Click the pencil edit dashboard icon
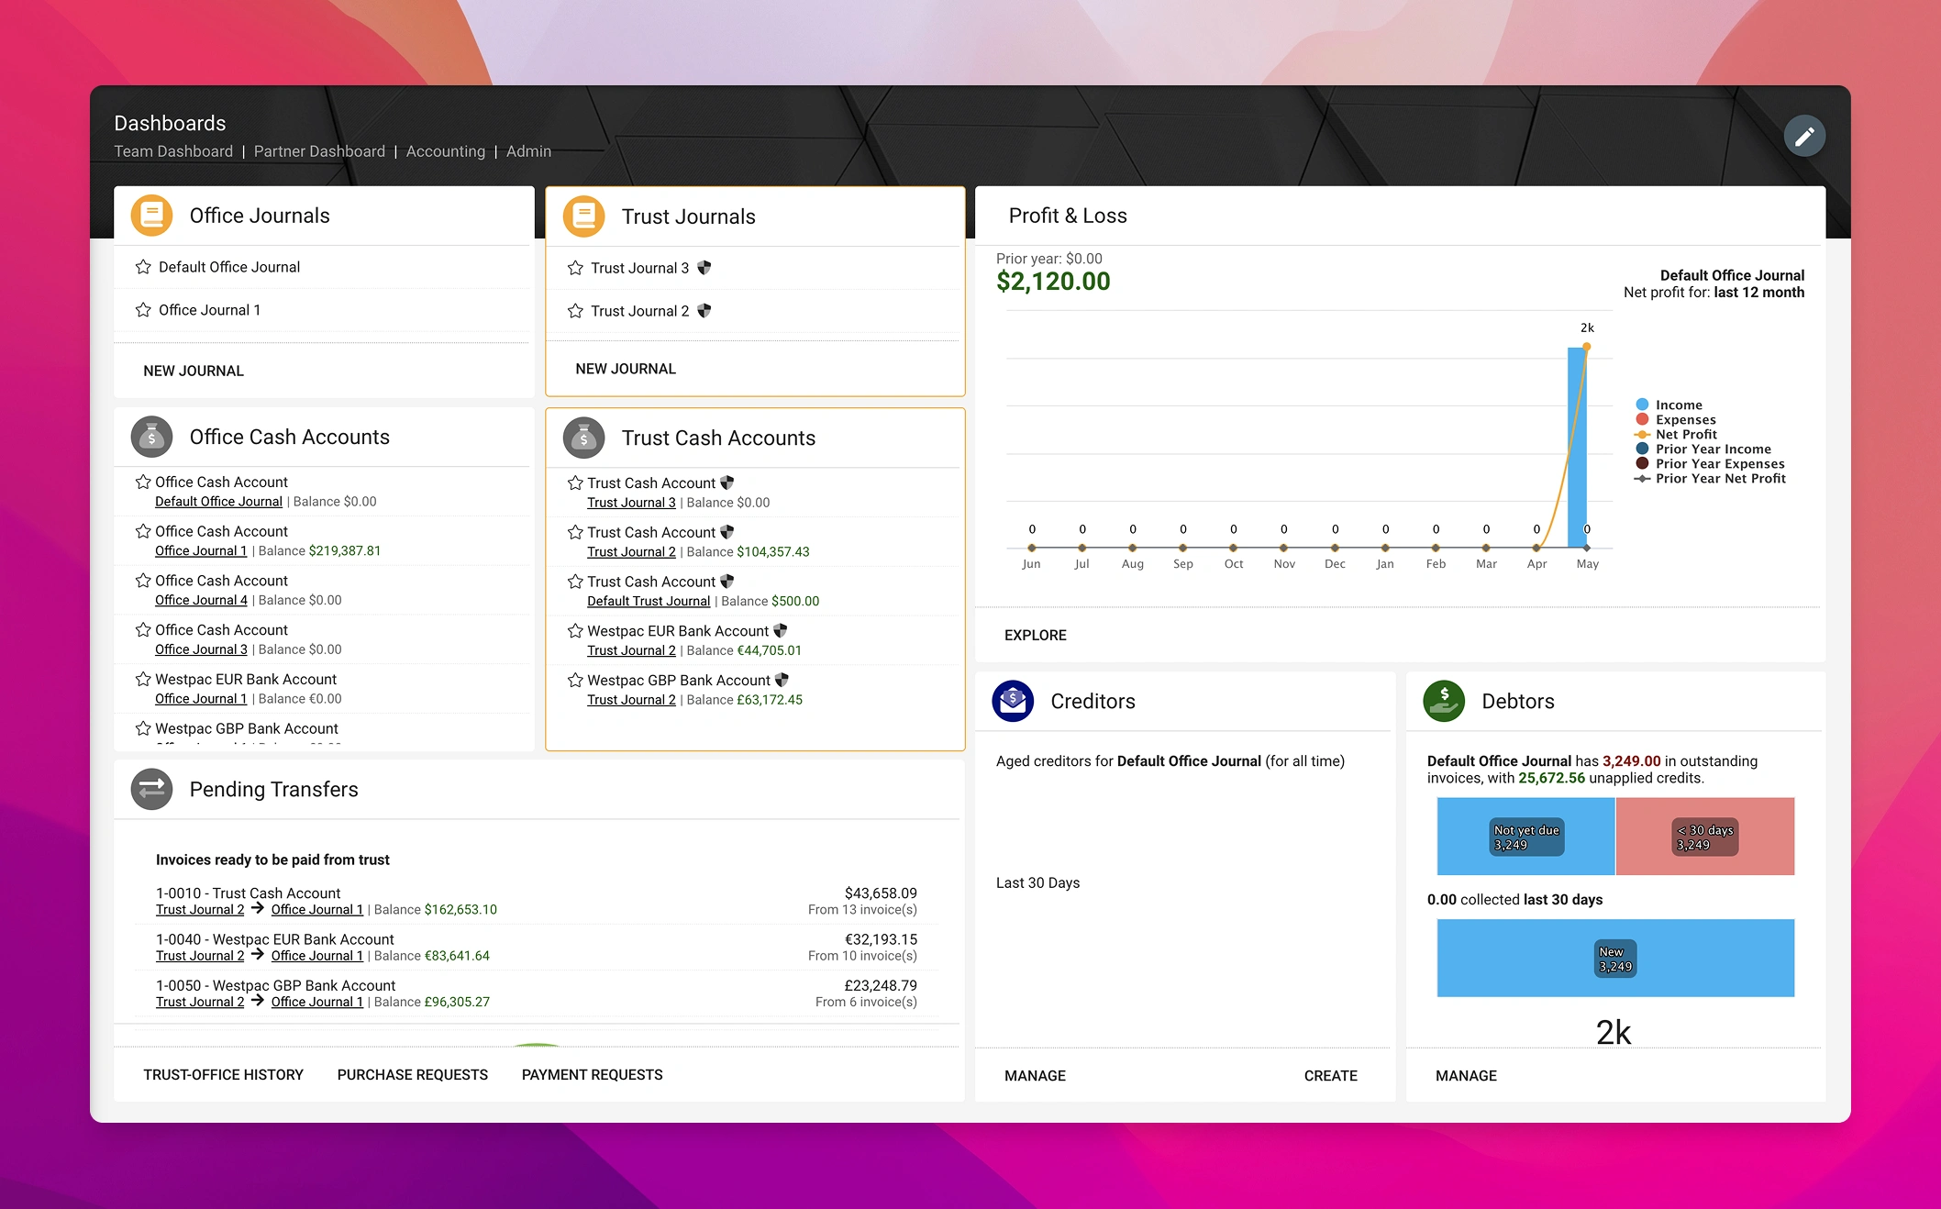 coord(1803,137)
